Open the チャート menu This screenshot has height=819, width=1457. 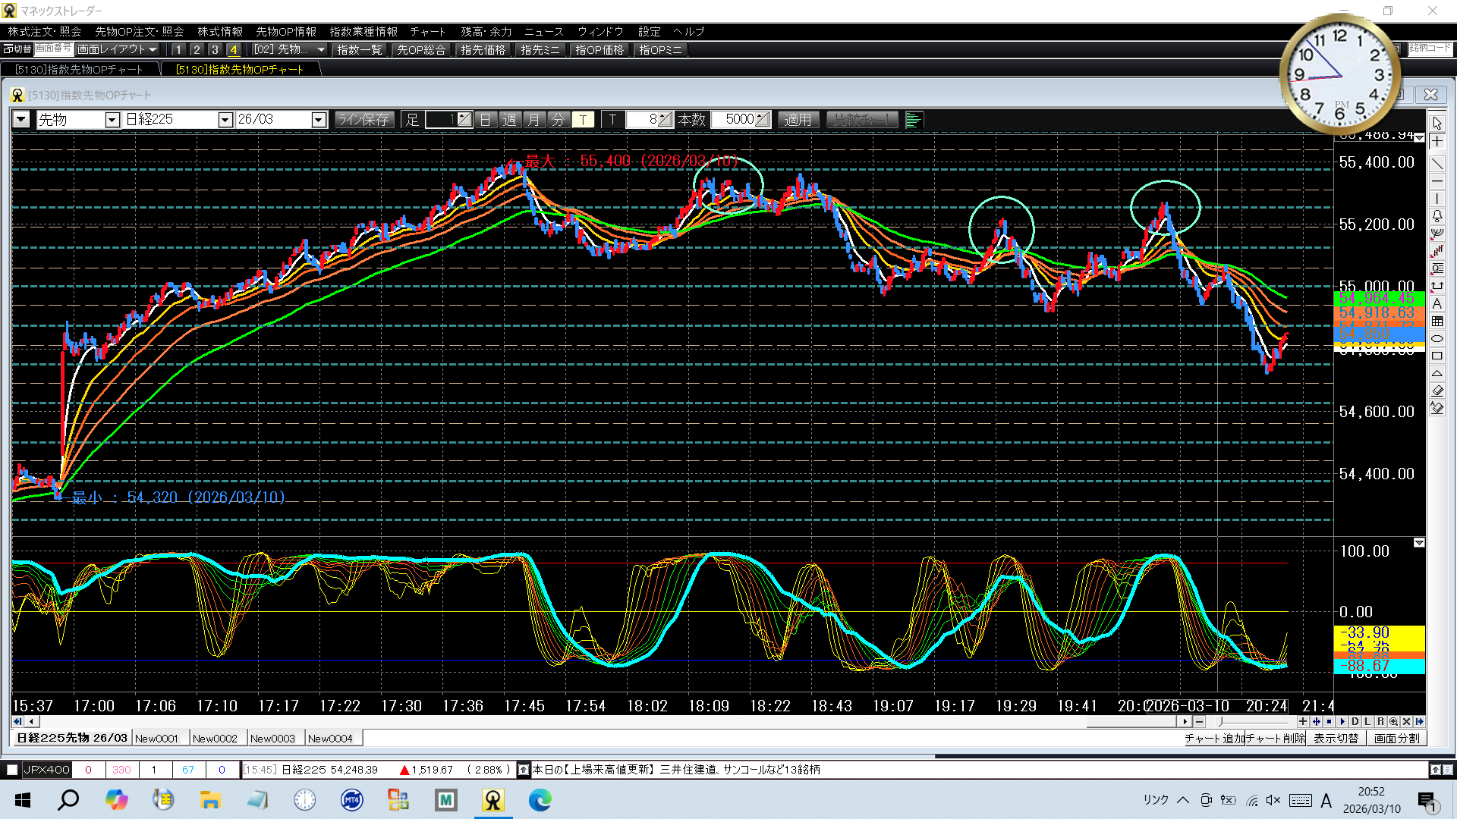pyautogui.click(x=427, y=31)
